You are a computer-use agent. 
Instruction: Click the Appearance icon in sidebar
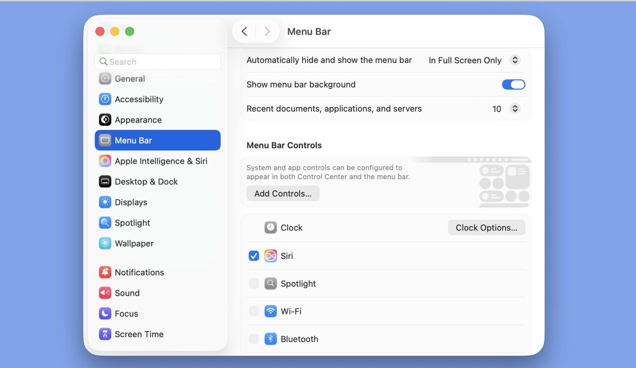tap(105, 120)
